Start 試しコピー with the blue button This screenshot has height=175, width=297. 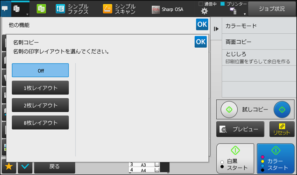(x=282, y=109)
